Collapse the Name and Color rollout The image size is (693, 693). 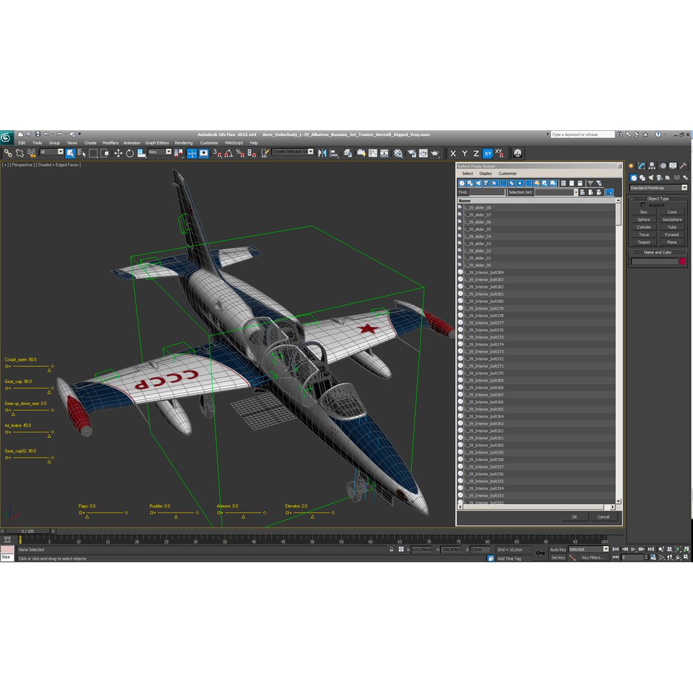[658, 252]
